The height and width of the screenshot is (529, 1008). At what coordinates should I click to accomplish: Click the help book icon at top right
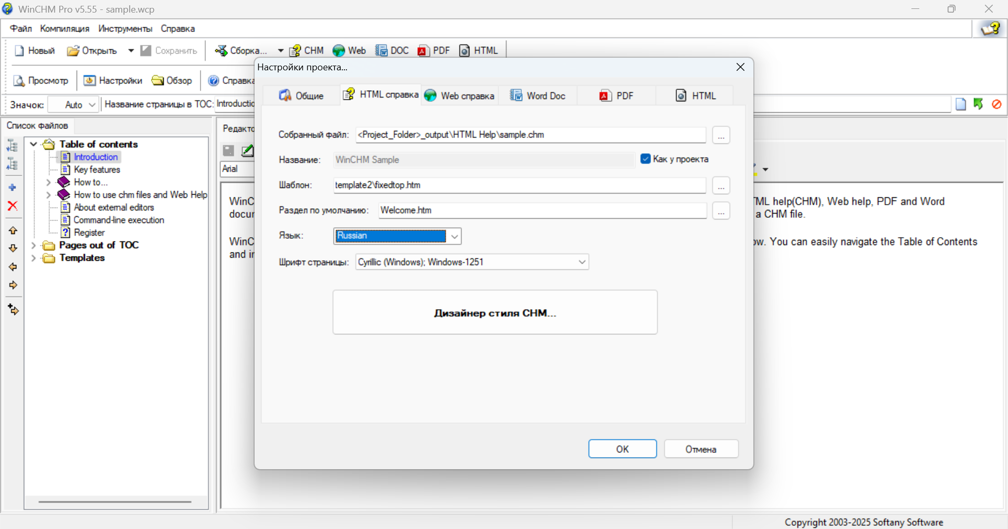point(990,28)
